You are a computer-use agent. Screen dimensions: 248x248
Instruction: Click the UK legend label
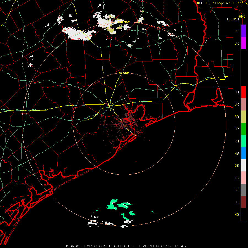(236, 43)
